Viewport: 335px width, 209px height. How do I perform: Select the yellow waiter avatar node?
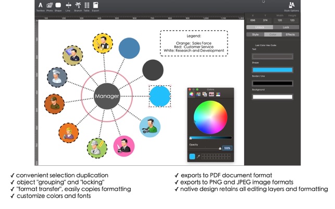(103, 43)
